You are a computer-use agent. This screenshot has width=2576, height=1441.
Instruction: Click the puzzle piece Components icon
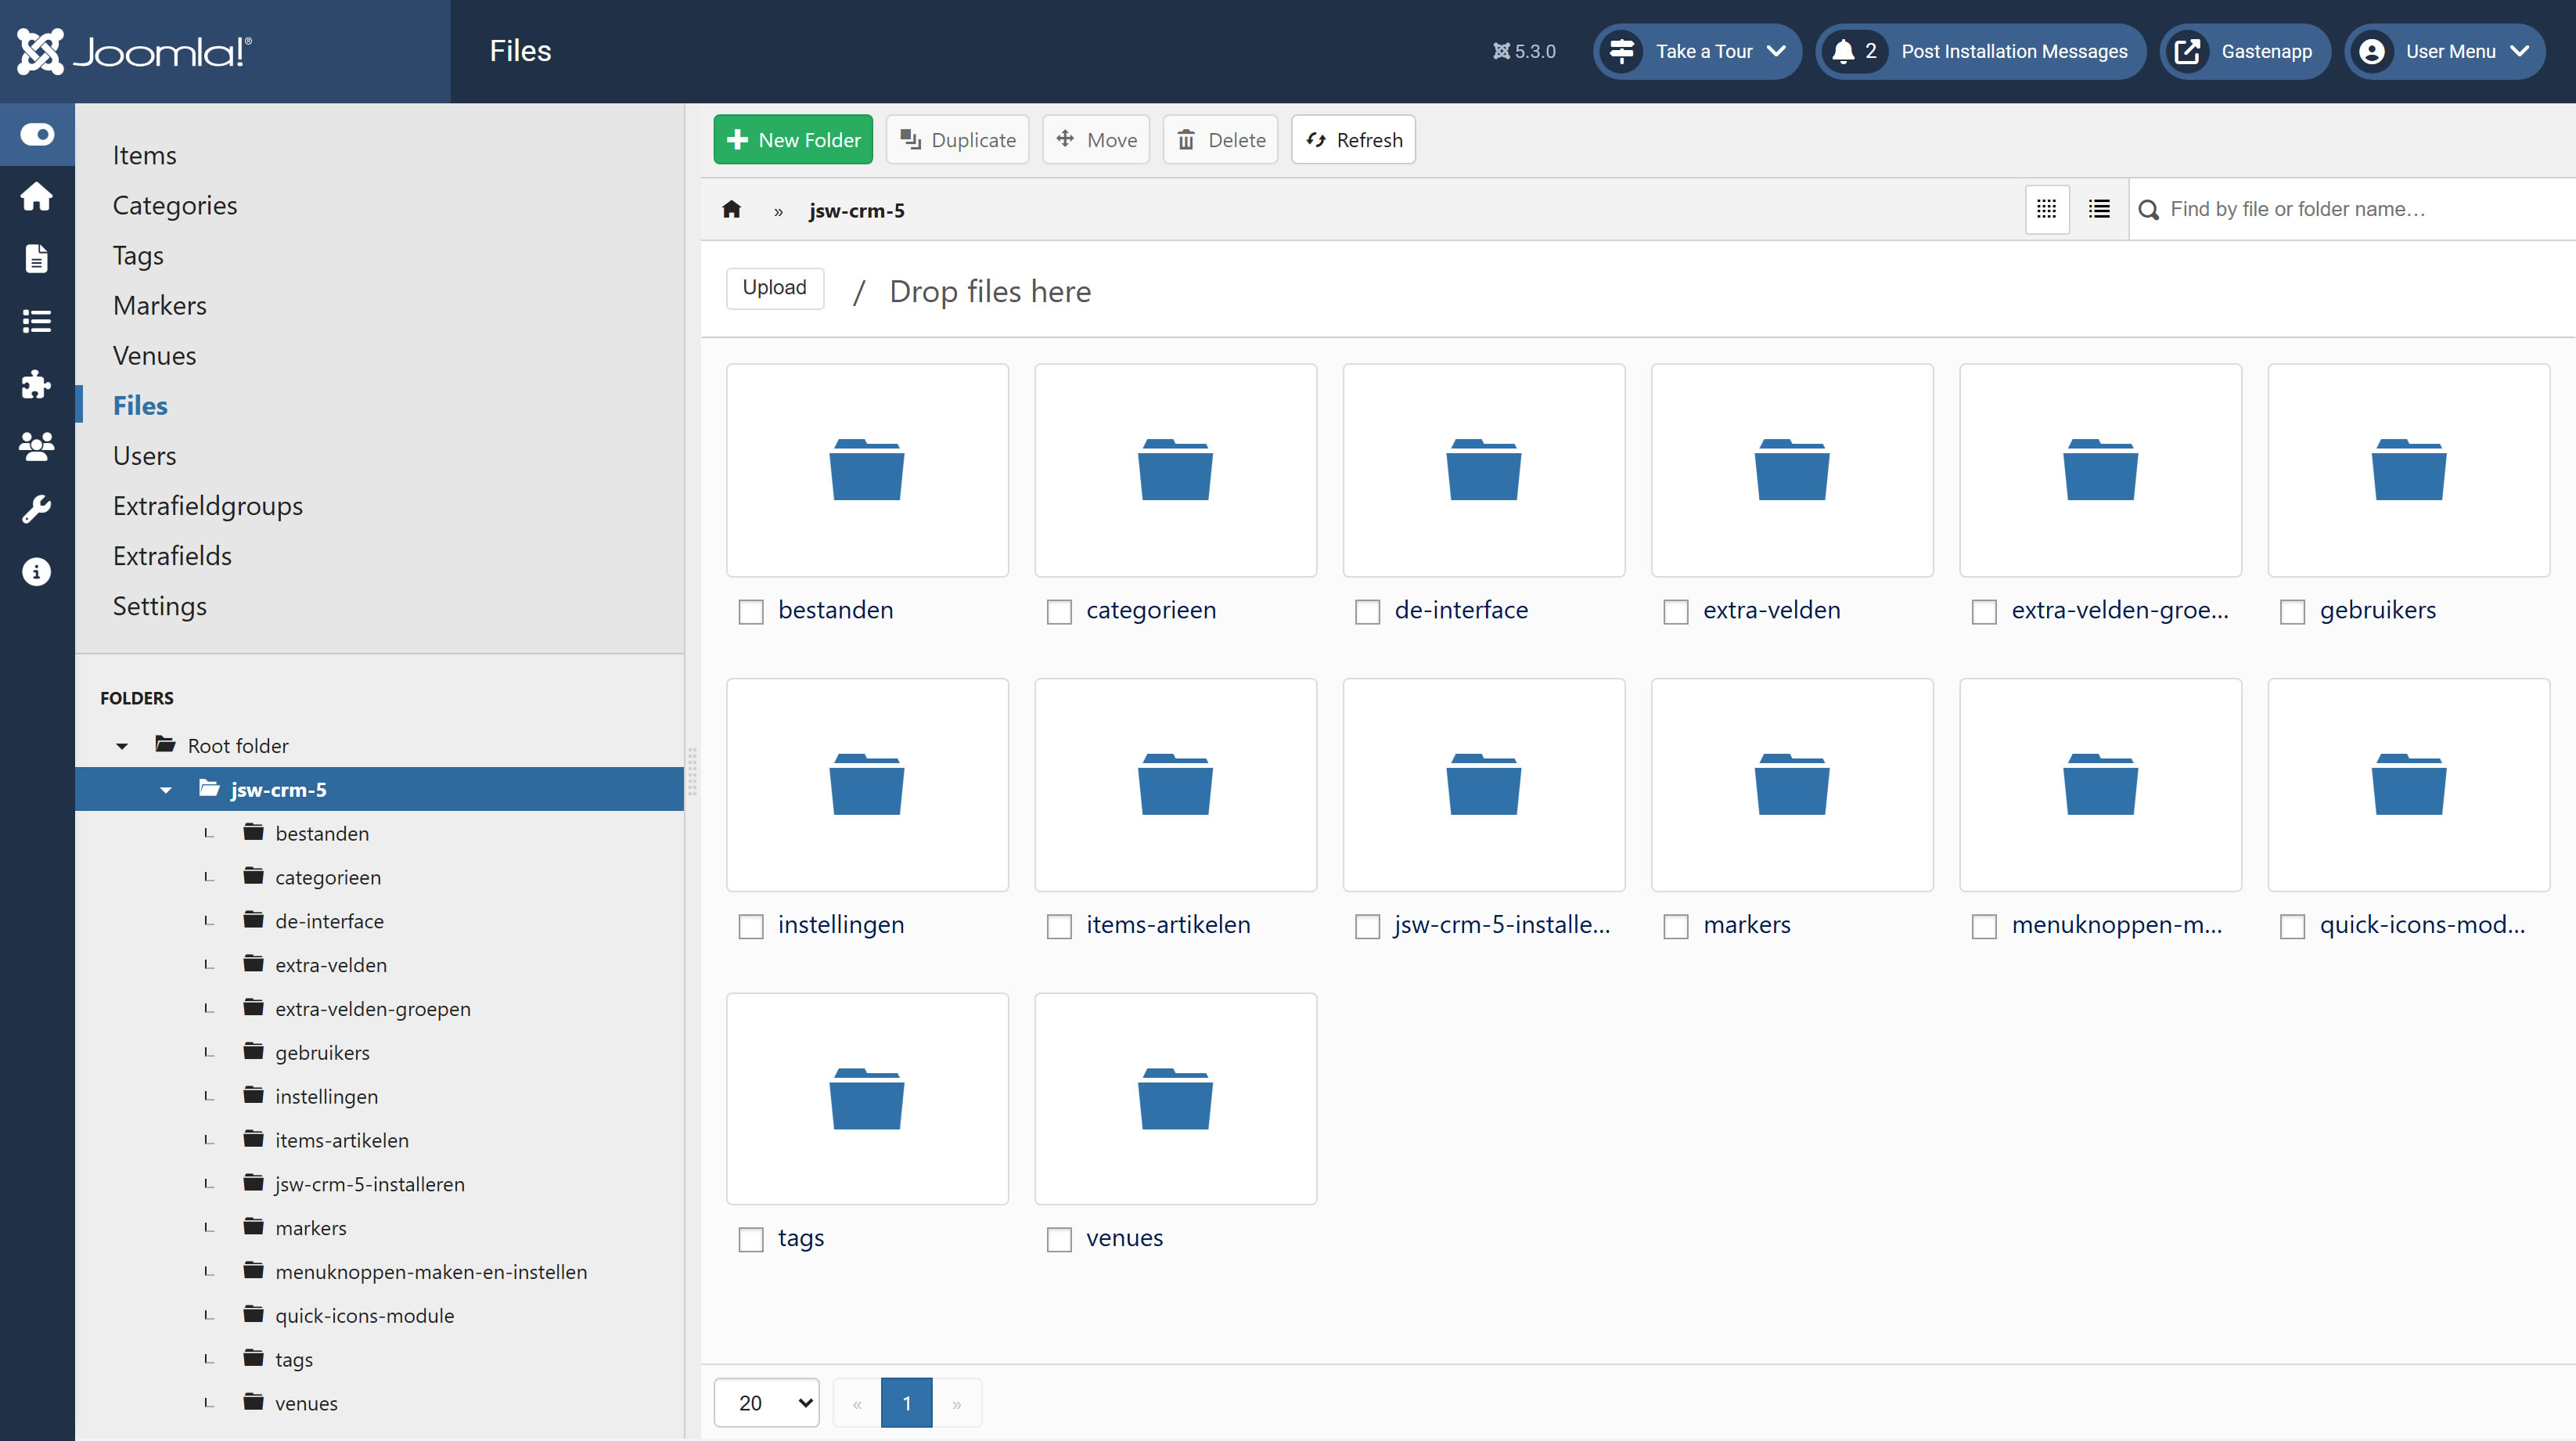point(37,384)
